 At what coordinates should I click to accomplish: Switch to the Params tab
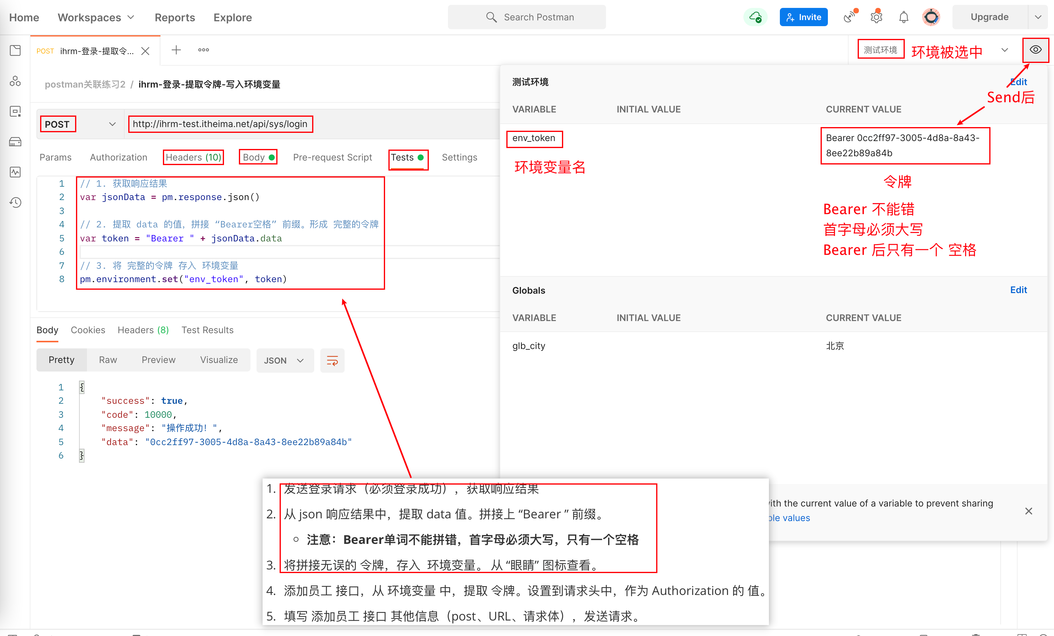point(56,157)
